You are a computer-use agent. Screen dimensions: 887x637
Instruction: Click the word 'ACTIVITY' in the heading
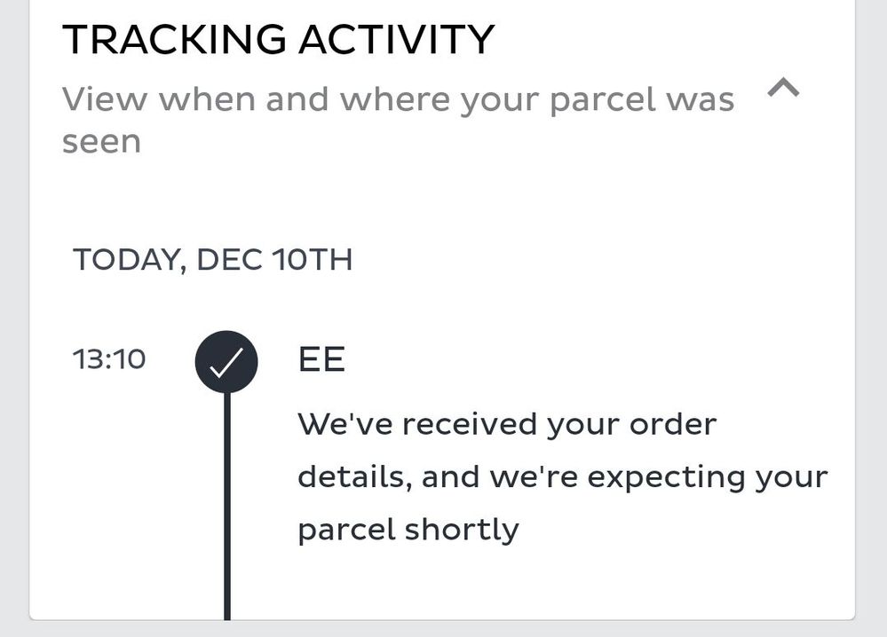[x=396, y=40]
